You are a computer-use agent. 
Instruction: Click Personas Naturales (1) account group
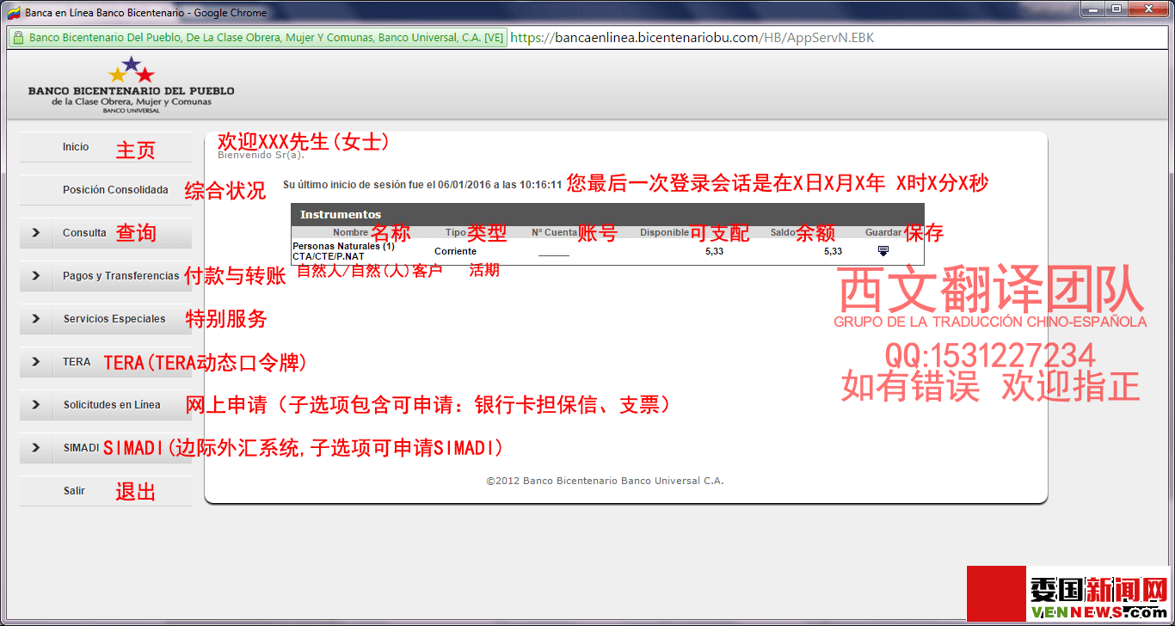(343, 246)
